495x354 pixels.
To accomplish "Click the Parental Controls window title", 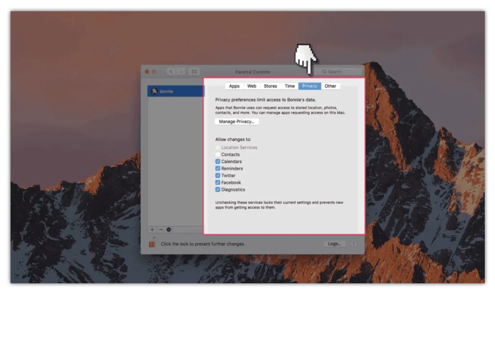I will [252, 72].
